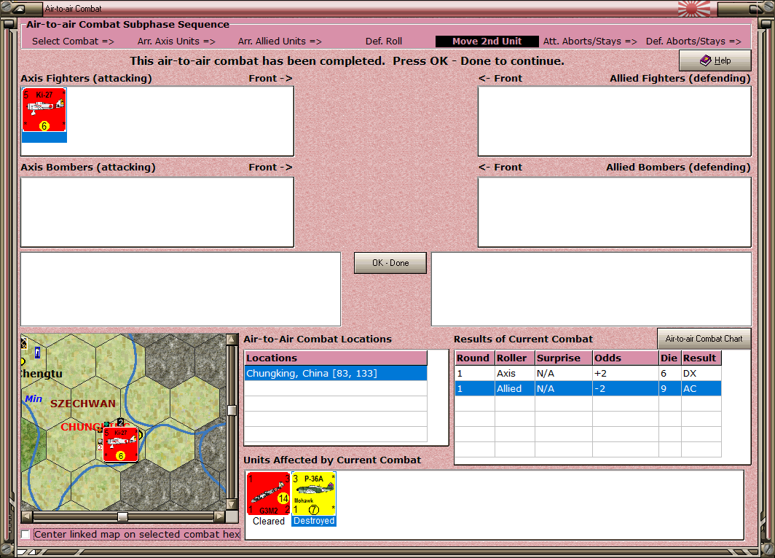Click the Axis Bombers attacking empty box
This screenshot has width=775, height=558.
click(x=157, y=212)
